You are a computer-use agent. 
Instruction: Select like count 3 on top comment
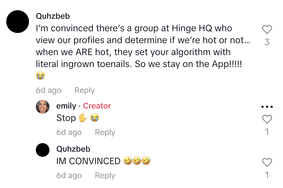[267, 42]
